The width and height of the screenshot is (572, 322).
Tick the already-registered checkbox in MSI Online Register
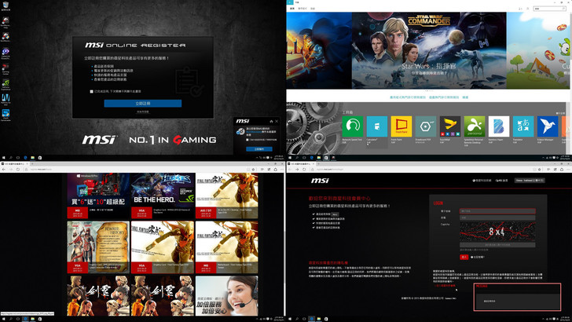(x=91, y=91)
